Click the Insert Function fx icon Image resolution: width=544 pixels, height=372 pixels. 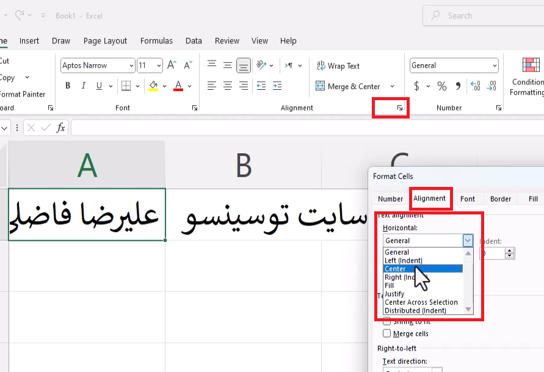click(x=60, y=128)
